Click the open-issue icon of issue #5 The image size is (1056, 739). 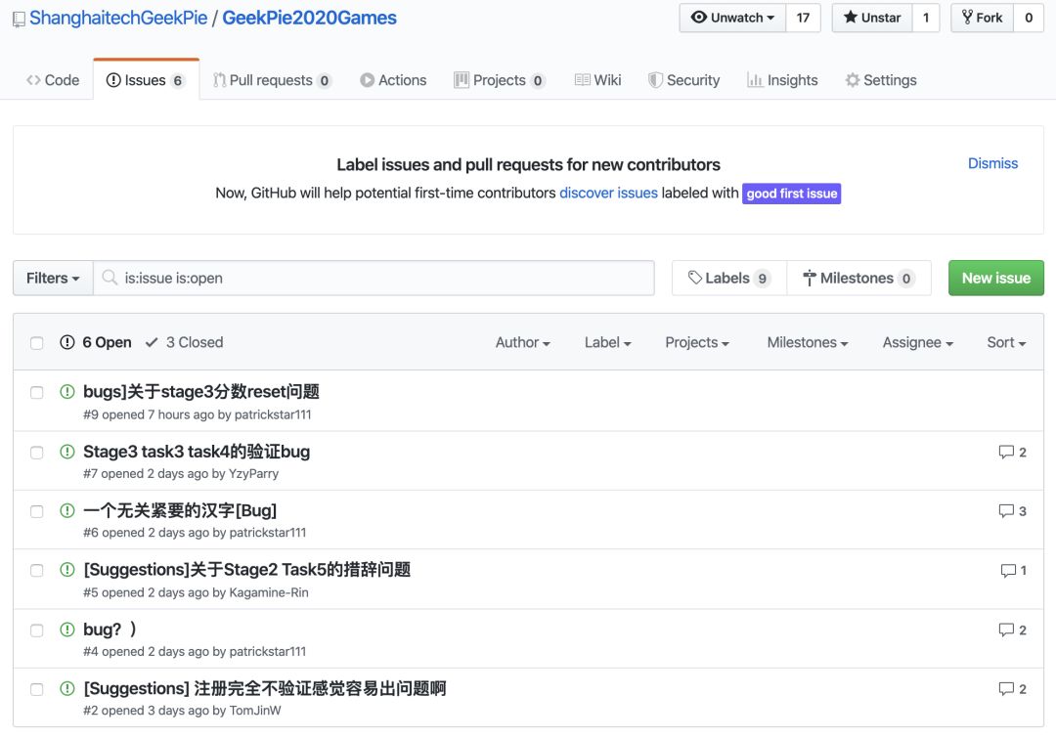tap(67, 570)
